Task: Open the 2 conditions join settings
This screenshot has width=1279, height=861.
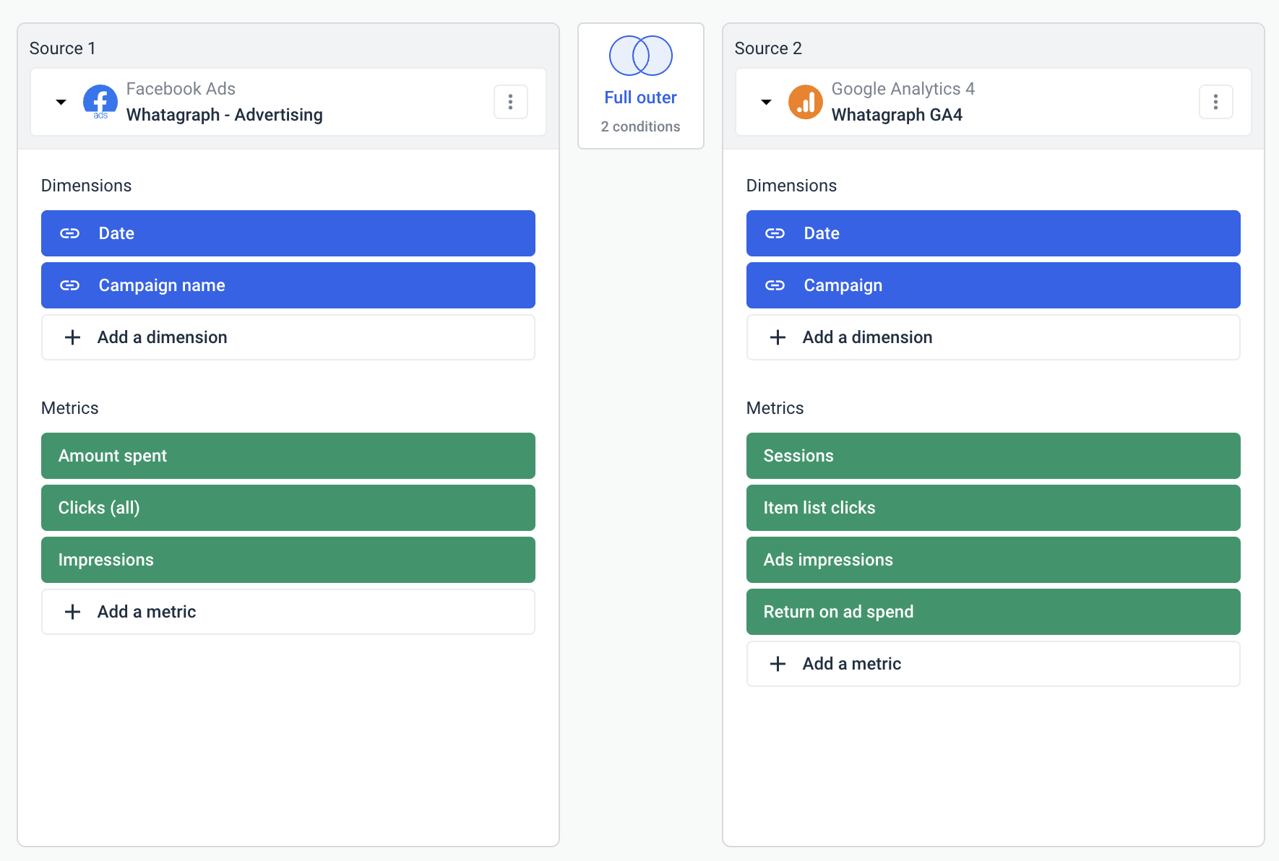Action: point(640,126)
